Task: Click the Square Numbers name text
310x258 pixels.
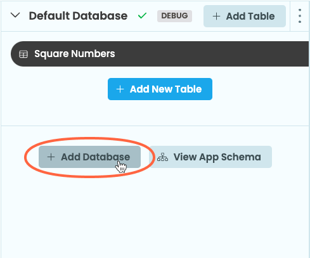Action: click(75, 54)
